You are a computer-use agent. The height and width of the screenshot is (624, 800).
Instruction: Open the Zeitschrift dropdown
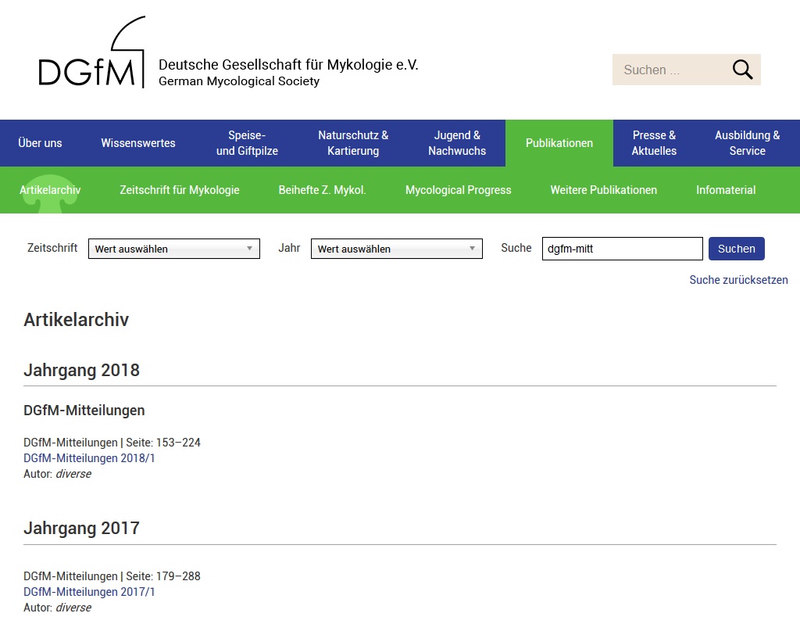(174, 249)
